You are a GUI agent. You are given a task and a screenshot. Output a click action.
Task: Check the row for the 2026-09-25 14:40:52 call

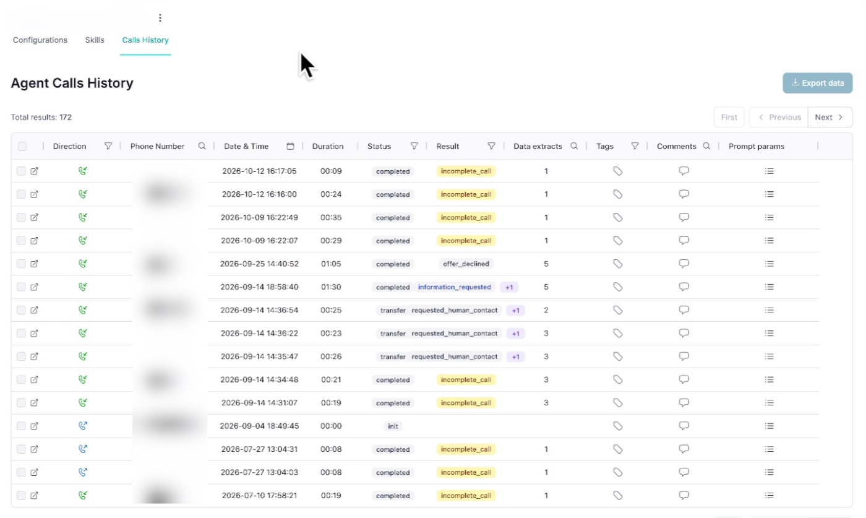tap(22, 264)
